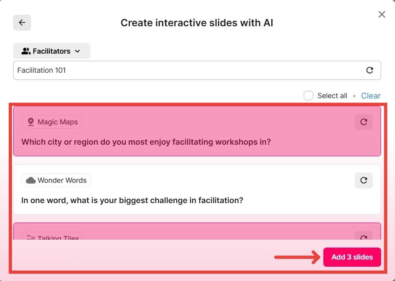The width and height of the screenshot is (395, 281).
Task: Click the Clear link
Action: [x=371, y=96]
